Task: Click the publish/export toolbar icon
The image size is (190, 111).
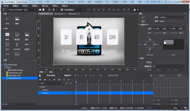Action: 53,10
